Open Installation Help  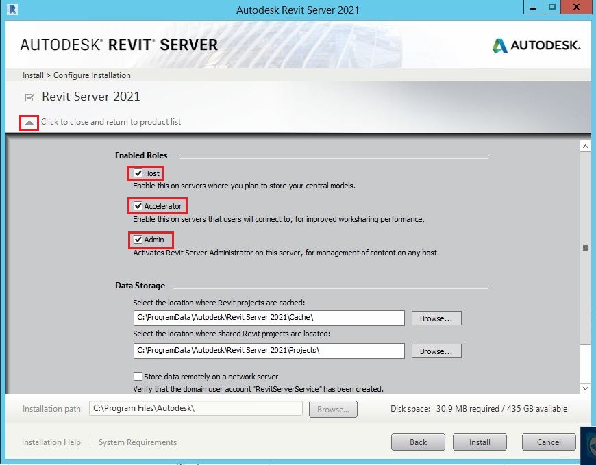click(x=51, y=442)
